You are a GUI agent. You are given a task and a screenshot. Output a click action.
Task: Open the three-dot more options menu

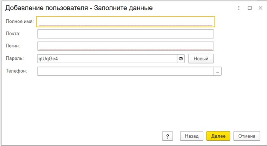[239, 8]
